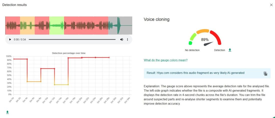The width and height of the screenshot is (275, 118).
Task: Copy the detection result text
Action: click(265, 73)
